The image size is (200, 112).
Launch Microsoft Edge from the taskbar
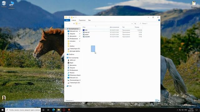pyautogui.click(x=53, y=110)
